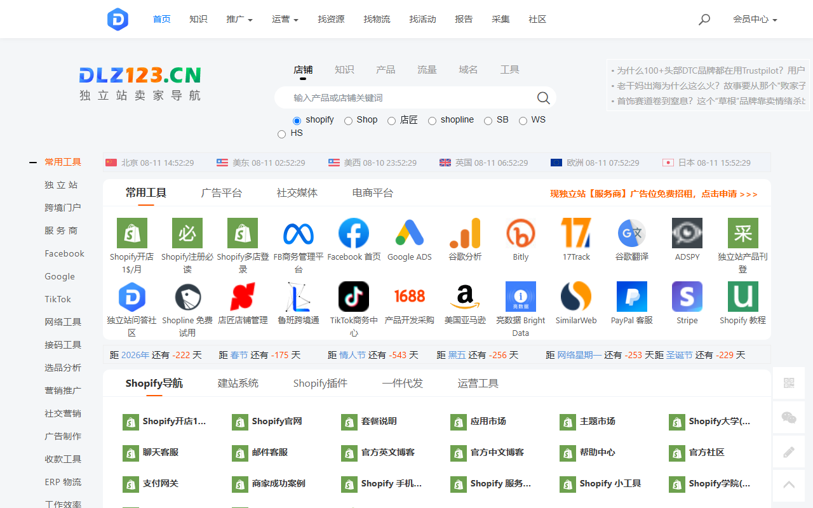813x508 pixels.
Task: Switch to the 广告平台 tab
Action: tap(222, 193)
